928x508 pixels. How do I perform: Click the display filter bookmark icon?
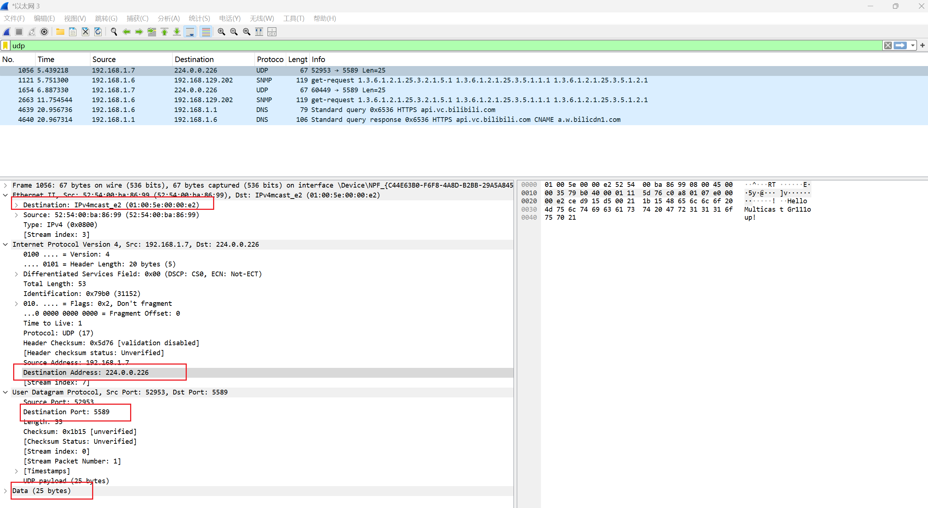coord(5,45)
